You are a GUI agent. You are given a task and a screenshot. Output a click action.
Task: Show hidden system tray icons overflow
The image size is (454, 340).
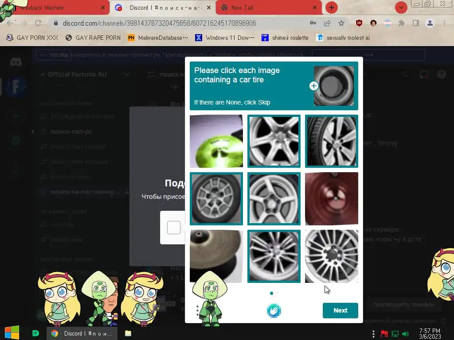(x=373, y=334)
